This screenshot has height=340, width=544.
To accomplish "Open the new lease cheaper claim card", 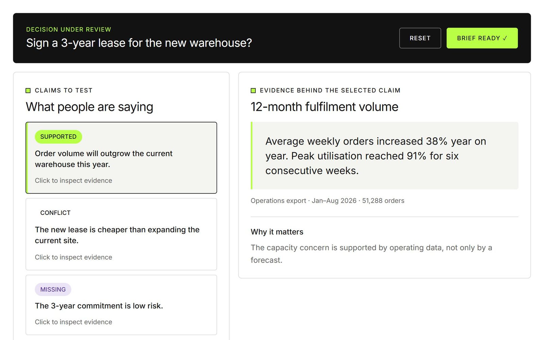I will click(121, 234).
